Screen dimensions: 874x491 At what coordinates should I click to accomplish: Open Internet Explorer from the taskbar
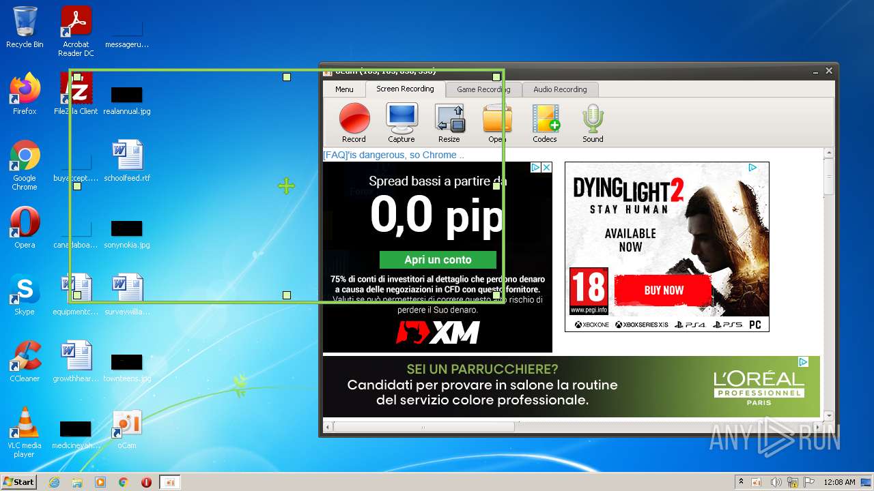(55, 482)
